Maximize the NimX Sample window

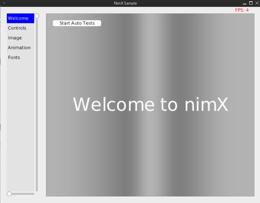tap(251, 3)
